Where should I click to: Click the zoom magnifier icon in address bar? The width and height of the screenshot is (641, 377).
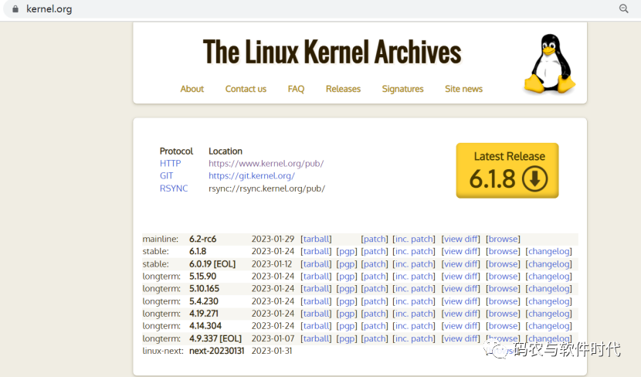point(623,8)
